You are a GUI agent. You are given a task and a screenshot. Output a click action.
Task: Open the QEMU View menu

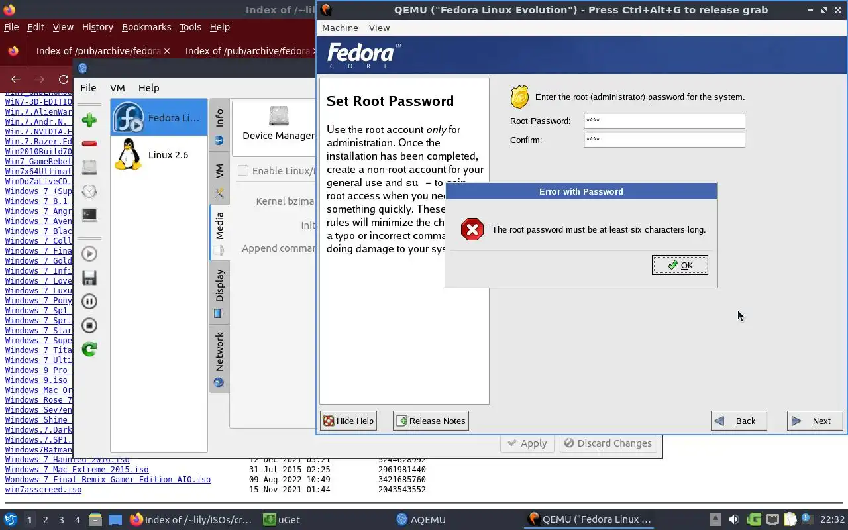click(379, 28)
